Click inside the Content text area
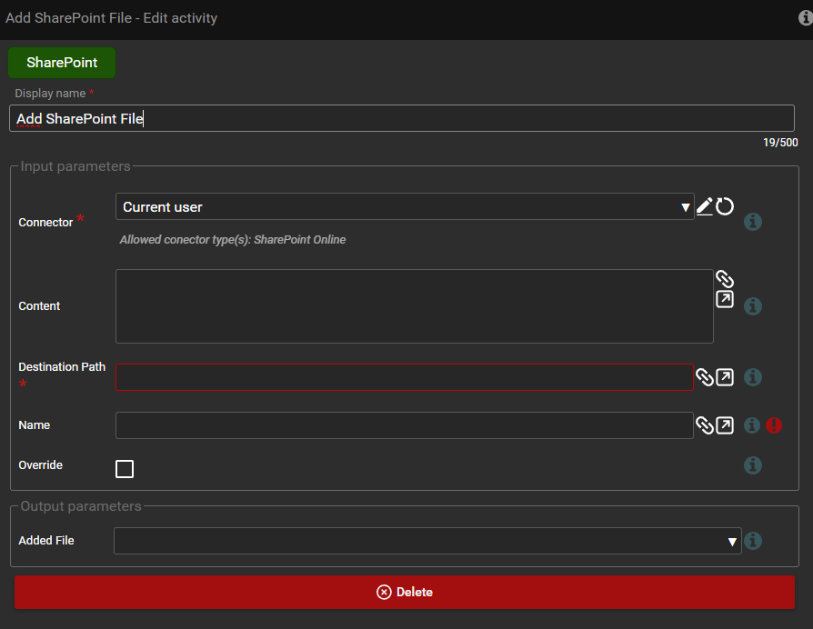 point(414,306)
